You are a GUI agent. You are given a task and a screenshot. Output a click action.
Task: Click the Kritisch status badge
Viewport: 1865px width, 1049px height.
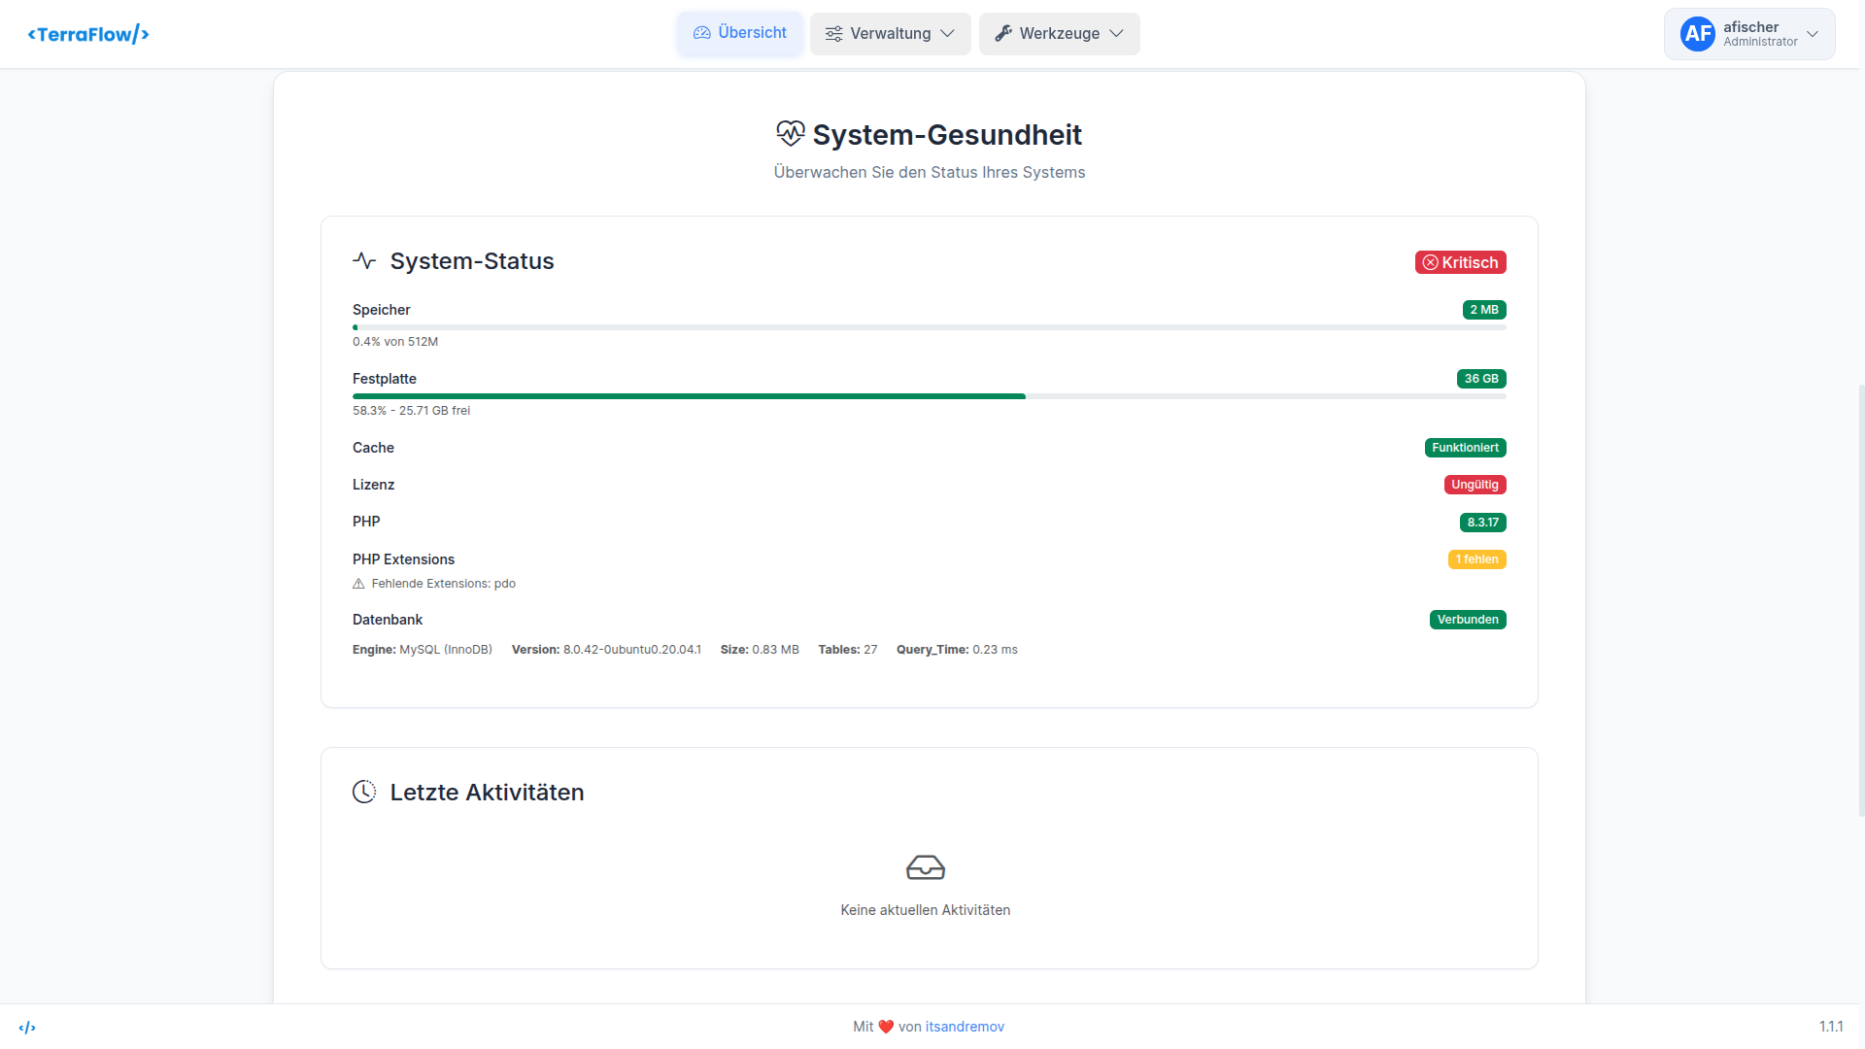1460,261
